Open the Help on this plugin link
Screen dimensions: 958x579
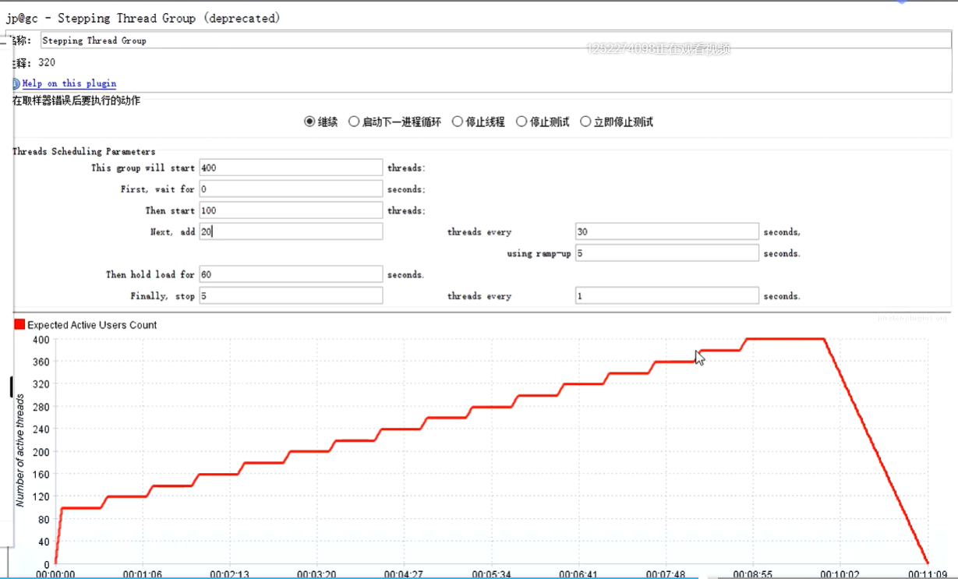69,83
